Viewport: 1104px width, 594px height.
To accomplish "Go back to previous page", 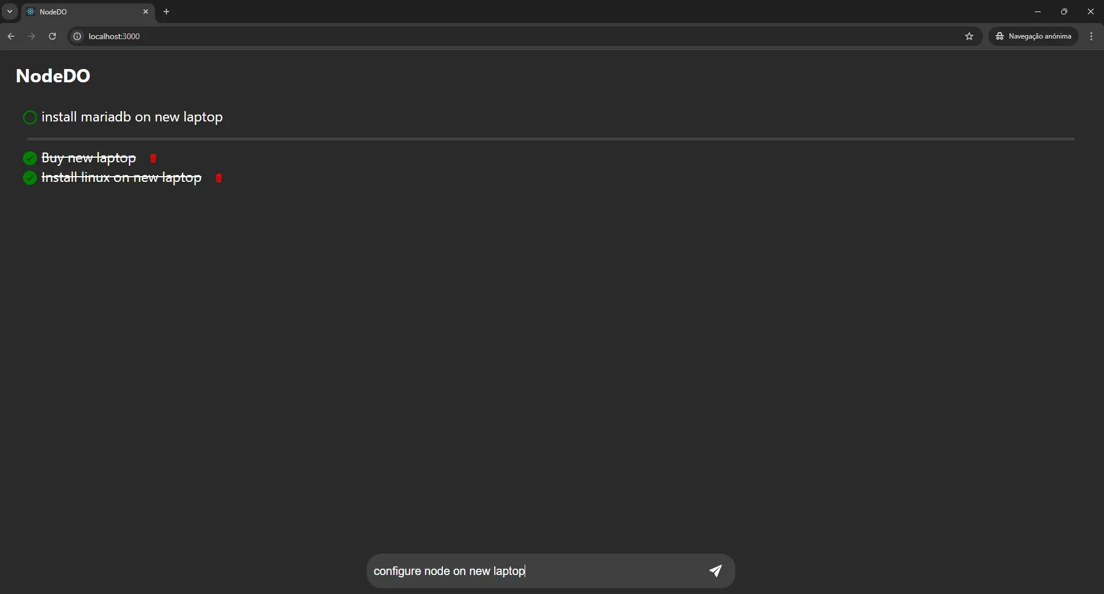I will point(11,36).
